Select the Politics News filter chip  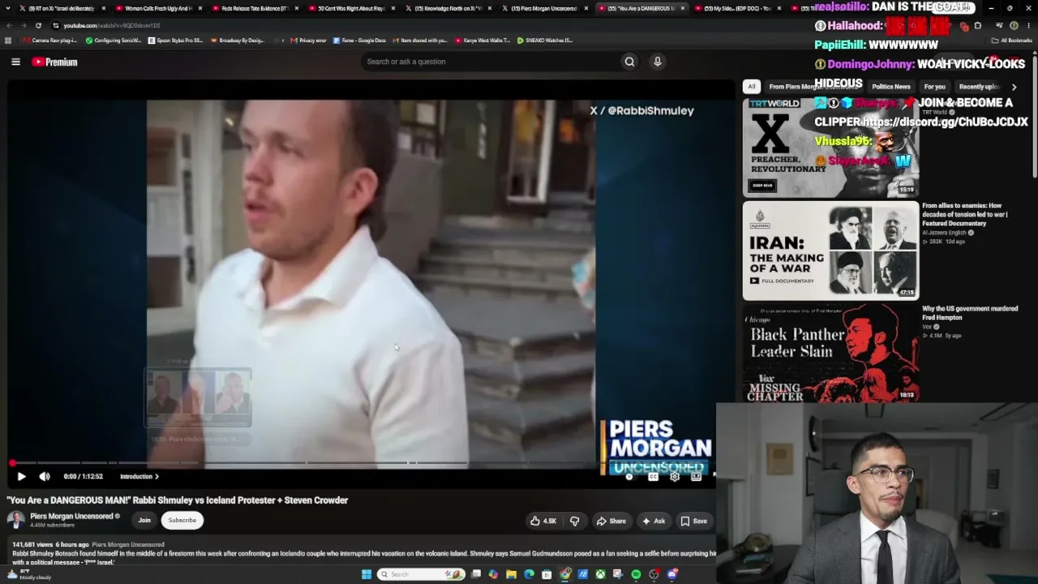[x=890, y=87]
